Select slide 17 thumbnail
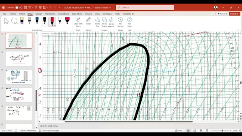 click(19, 77)
